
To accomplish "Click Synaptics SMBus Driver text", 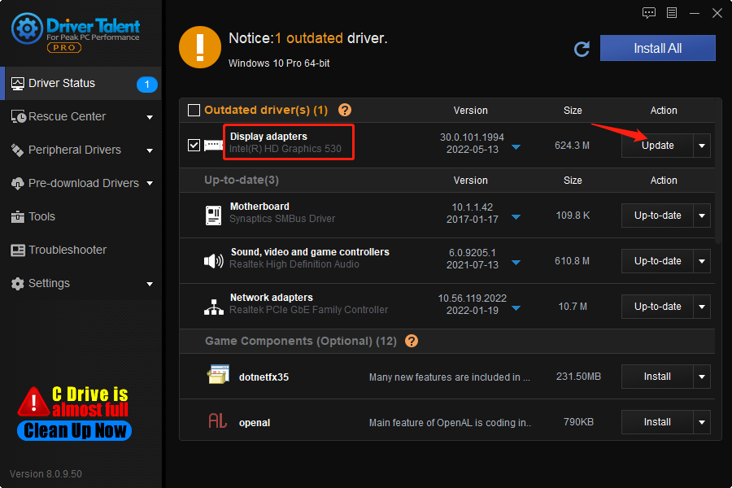I will pos(282,219).
